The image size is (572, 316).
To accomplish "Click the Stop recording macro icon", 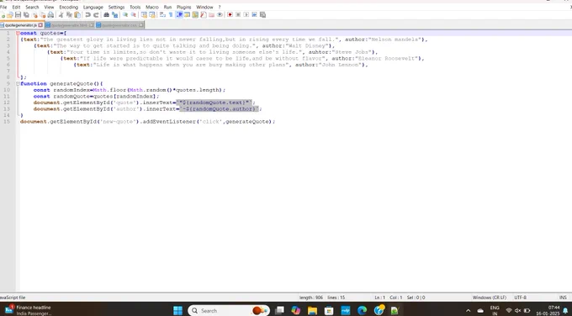I will coord(238,14).
